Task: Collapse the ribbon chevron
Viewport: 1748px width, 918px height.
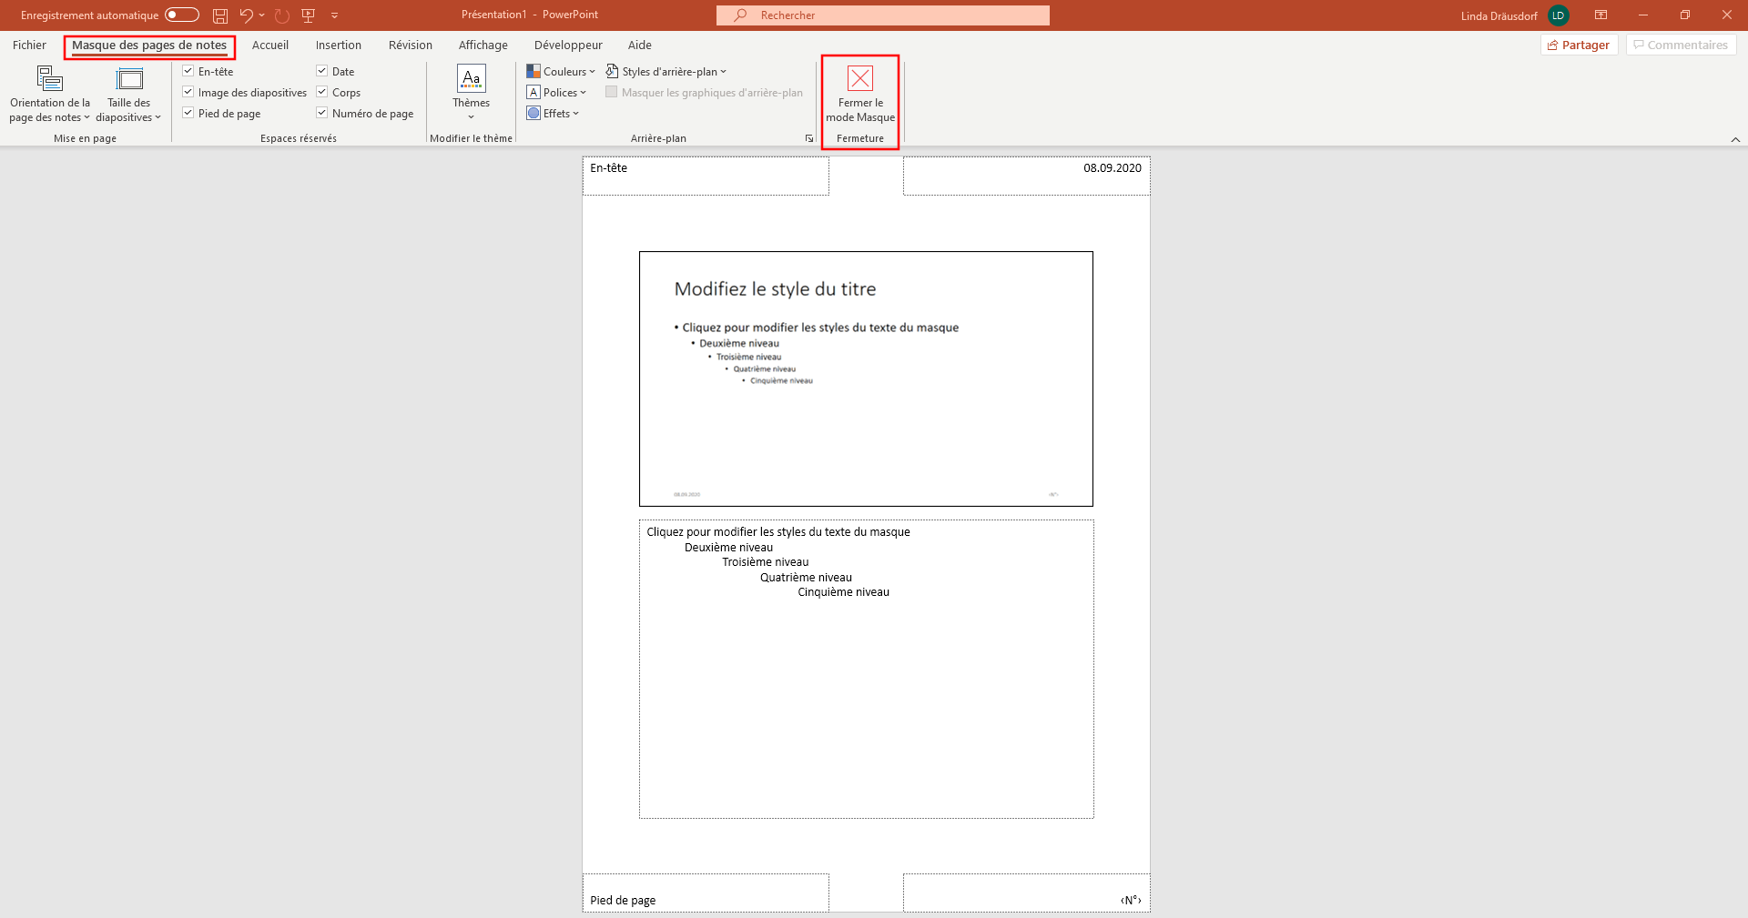Action: (x=1735, y=139)
